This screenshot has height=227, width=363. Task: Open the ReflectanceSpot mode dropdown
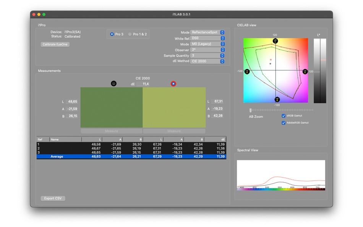[207, 32]
